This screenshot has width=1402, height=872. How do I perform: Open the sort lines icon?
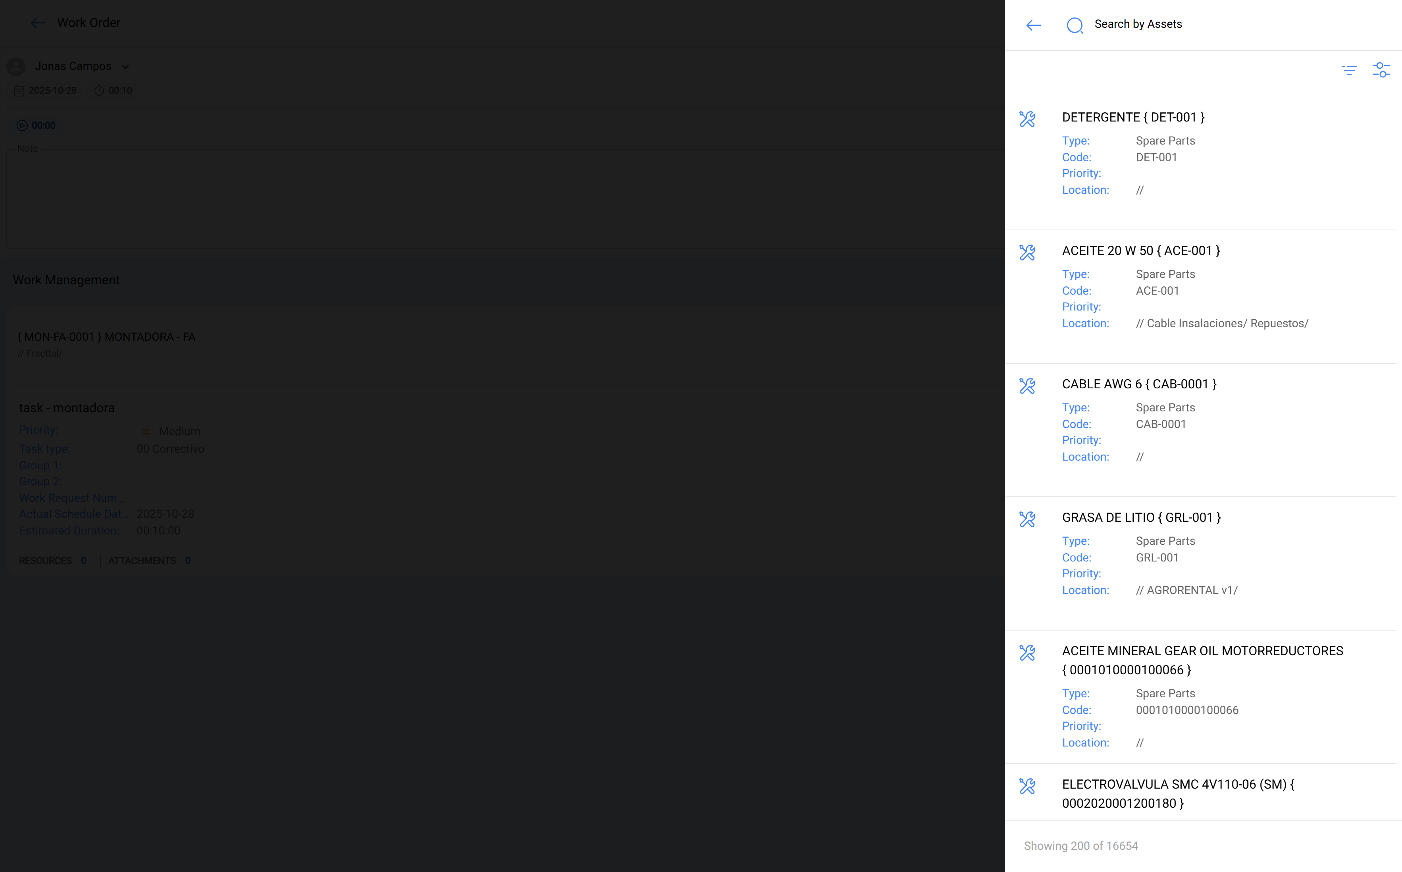point(1349,70)
